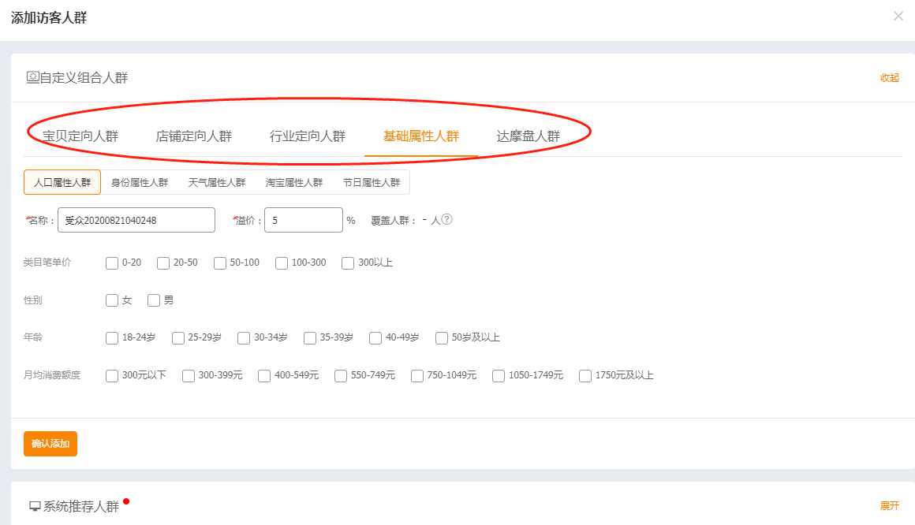This screenshot has width=915, height=525.
Task: Tick the 35-39岁 age checkbox
Action: point(310,337)
